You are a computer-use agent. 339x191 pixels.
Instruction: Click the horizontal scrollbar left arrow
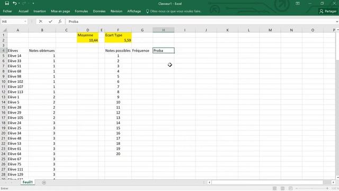pos(209,183)
